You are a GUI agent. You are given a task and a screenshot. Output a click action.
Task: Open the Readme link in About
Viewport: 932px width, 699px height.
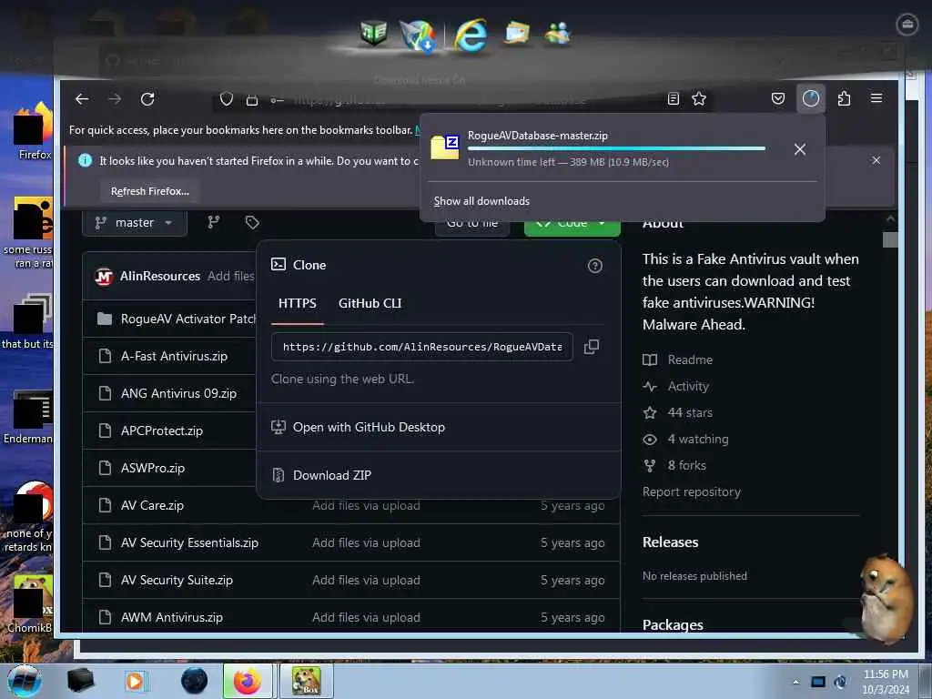click(x=690, y=360)
